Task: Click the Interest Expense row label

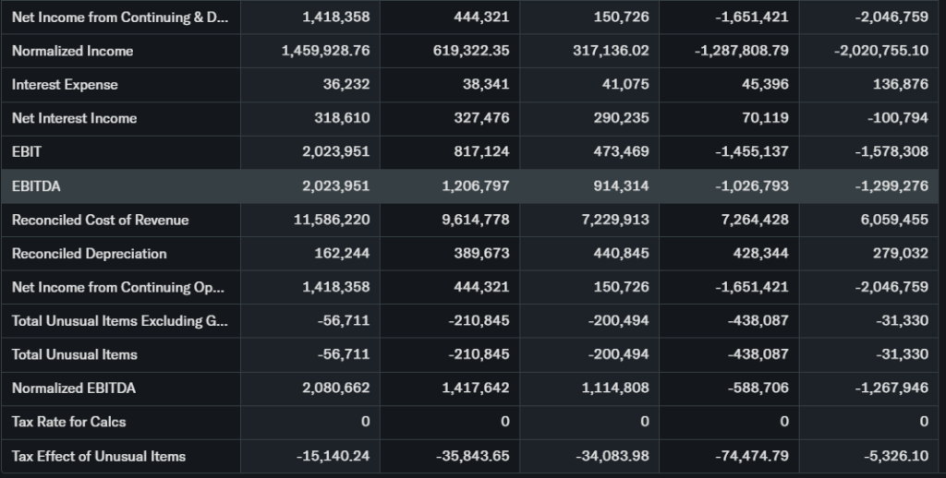Action: pos(65,85)
